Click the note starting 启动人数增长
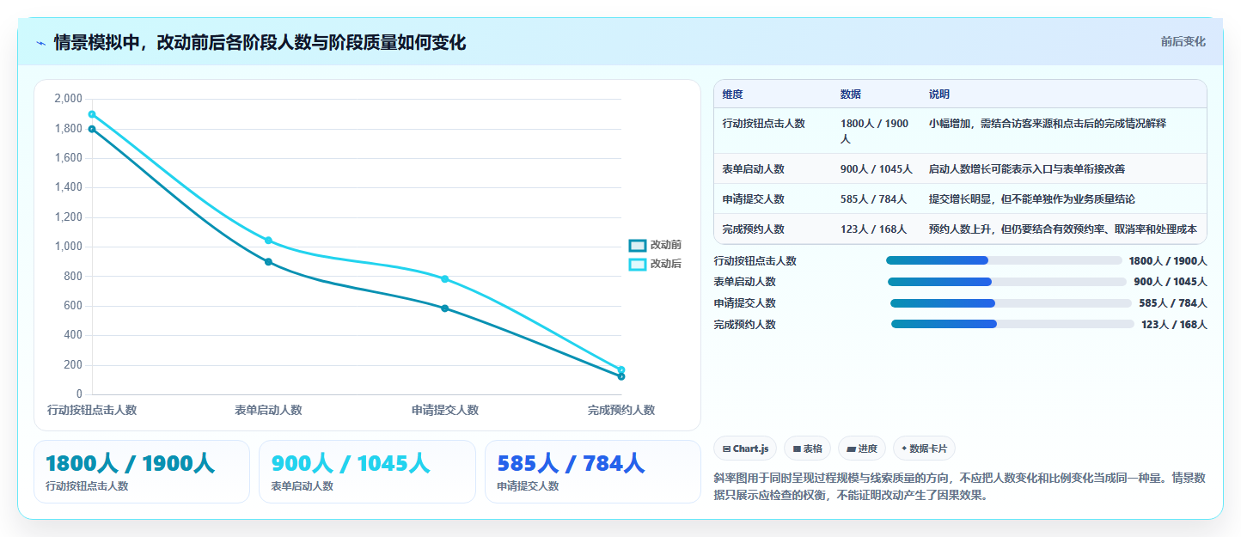This screenshot has height=537, width=1241. point(1027,169)
